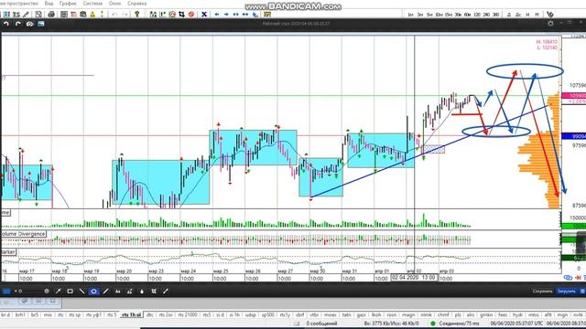Click the Загрузить button
Image resolution: width=586 pixels, height=329 pixels.
point(567,291)
